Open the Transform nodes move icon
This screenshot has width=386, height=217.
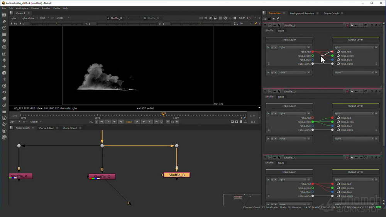(4, 66)
